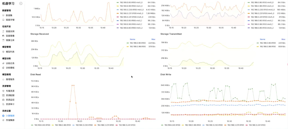Collapse the sidebar with the top arrow icon
The width and height of the screenshot is (288, 129).
pyautogui.click(x=21, y=3)
